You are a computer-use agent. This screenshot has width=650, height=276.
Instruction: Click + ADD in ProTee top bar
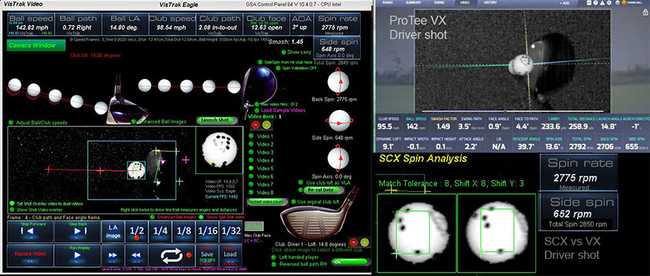[564, 3]
